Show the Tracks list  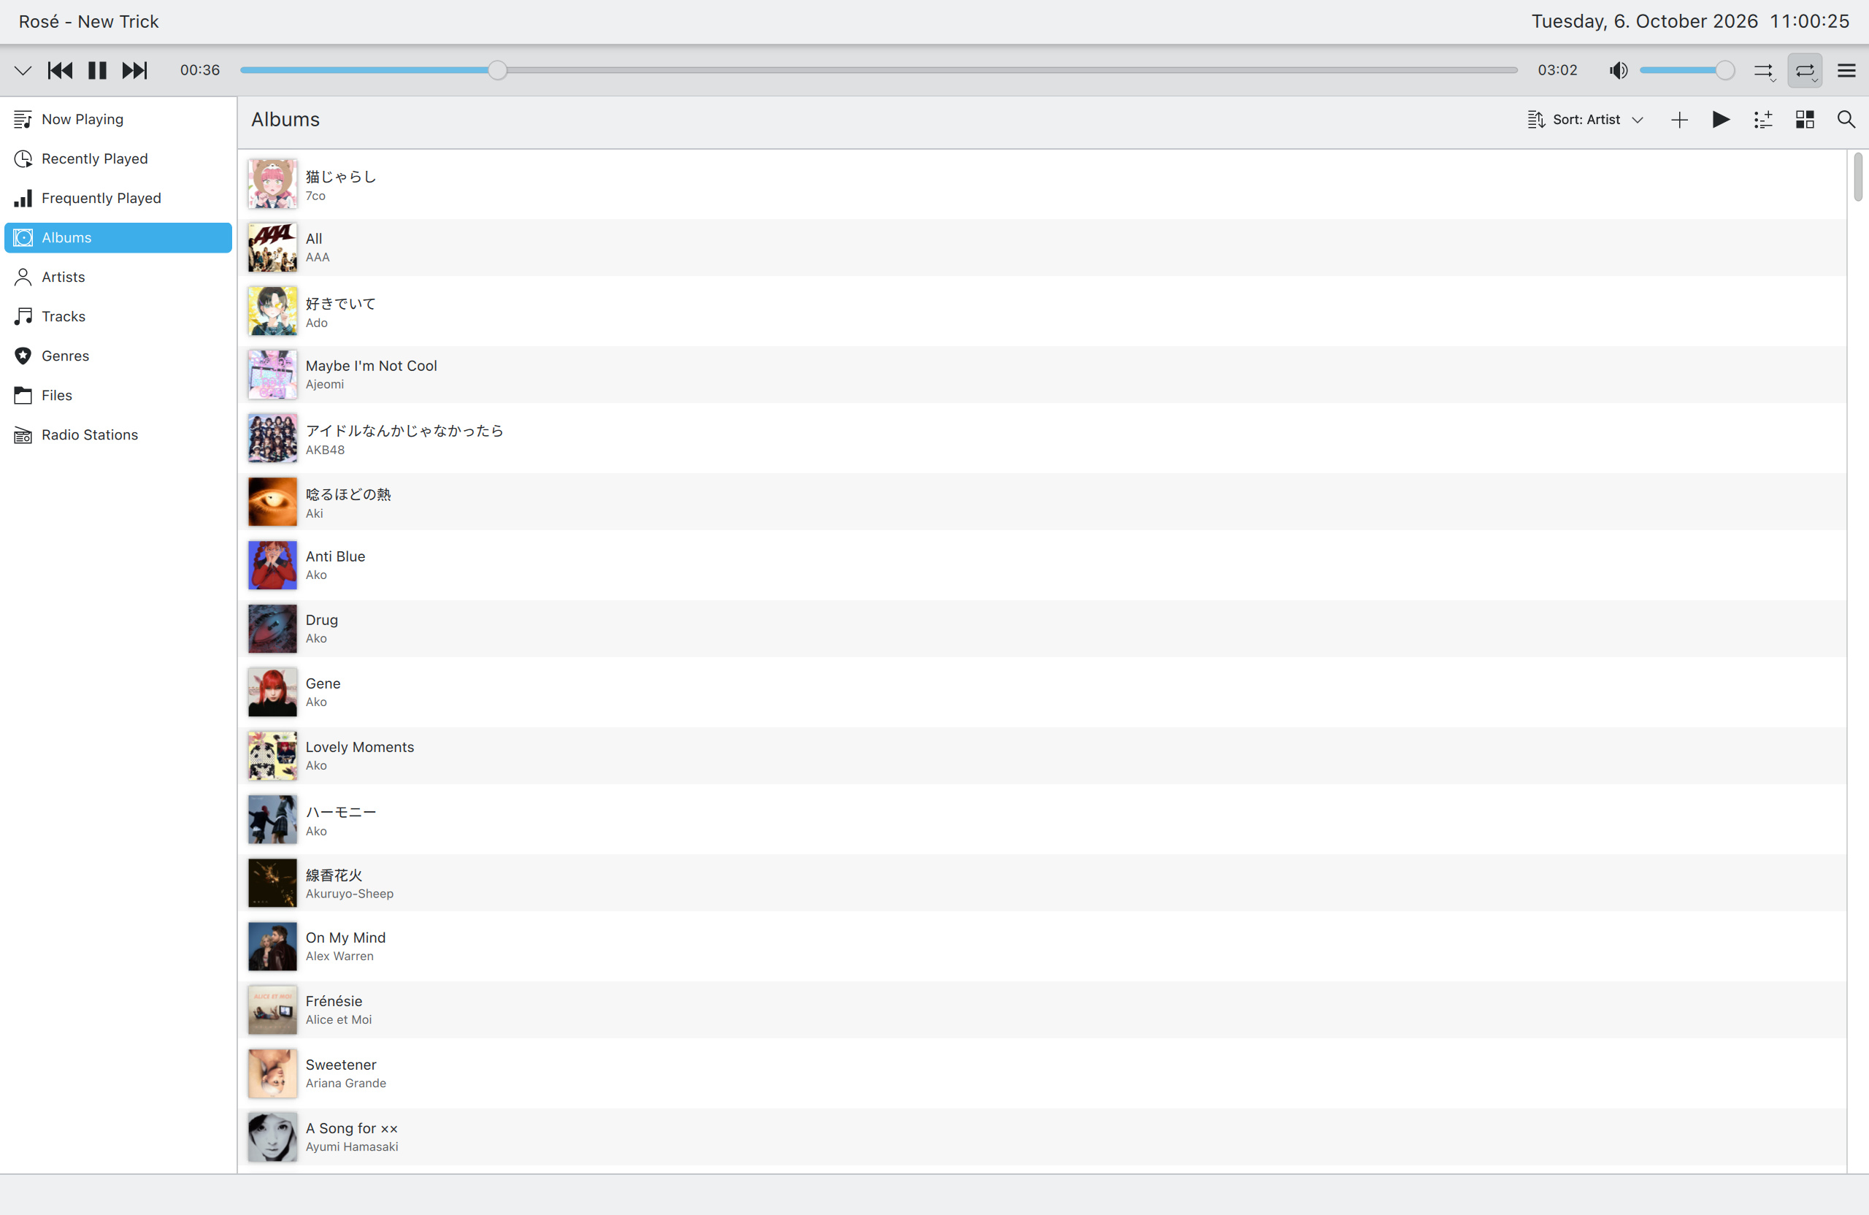(x=118, y=316)
